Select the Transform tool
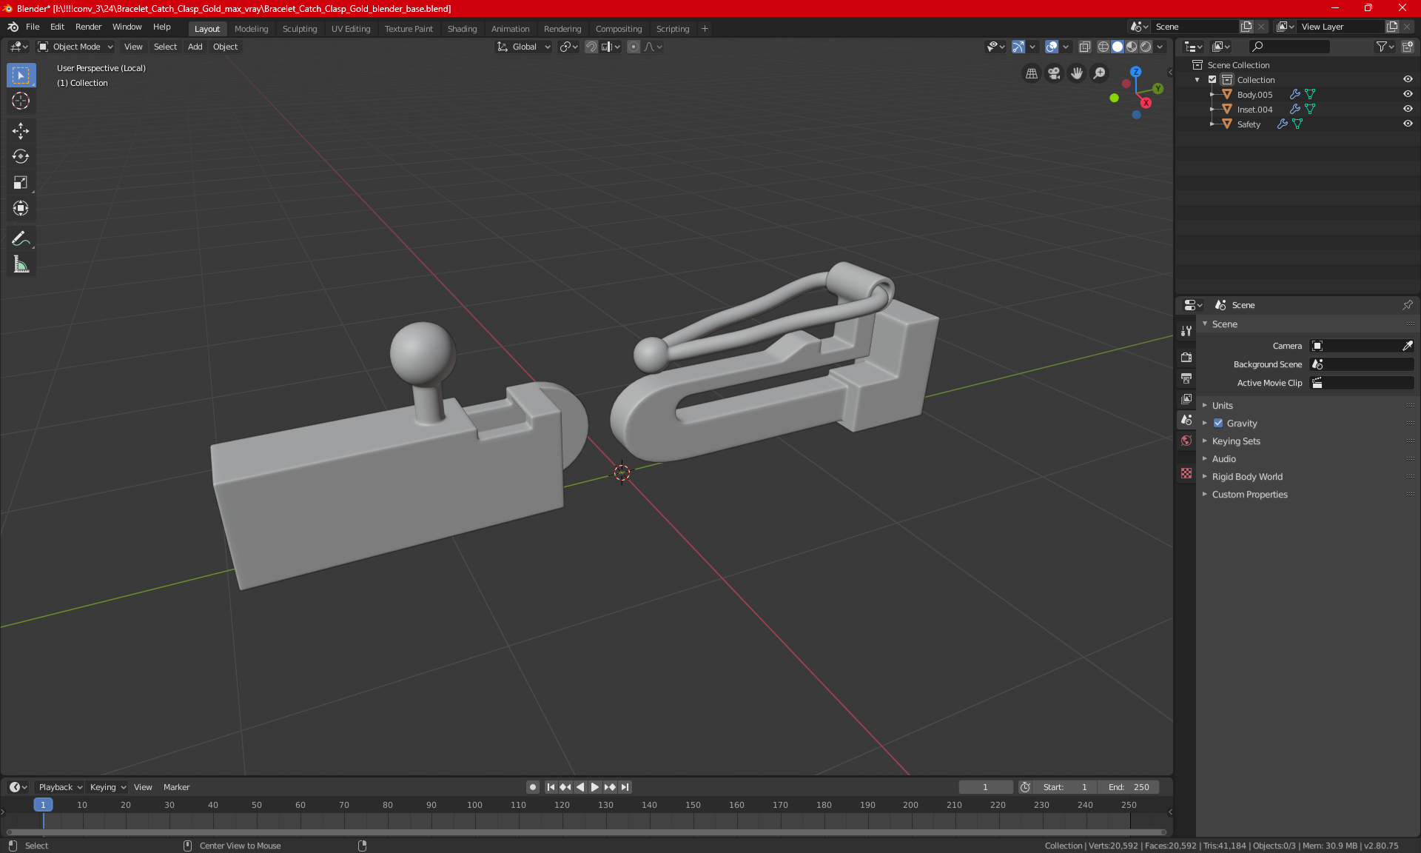This screenshot has height=853, width=1421. (21, 208)
